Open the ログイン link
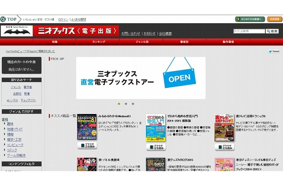 click(63, 20)
